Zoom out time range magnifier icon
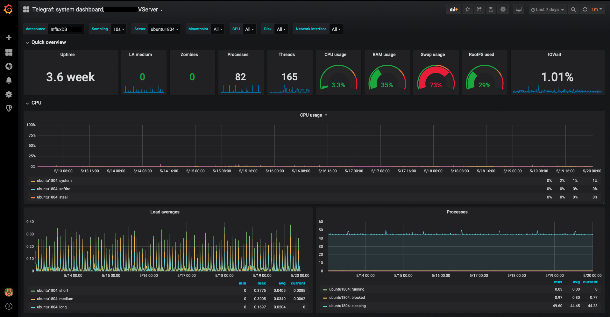This screenshot has width=610, height=317. coord(573,10)
